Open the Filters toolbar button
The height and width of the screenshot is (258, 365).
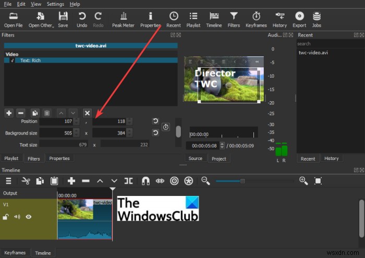(x=234, y=20)
